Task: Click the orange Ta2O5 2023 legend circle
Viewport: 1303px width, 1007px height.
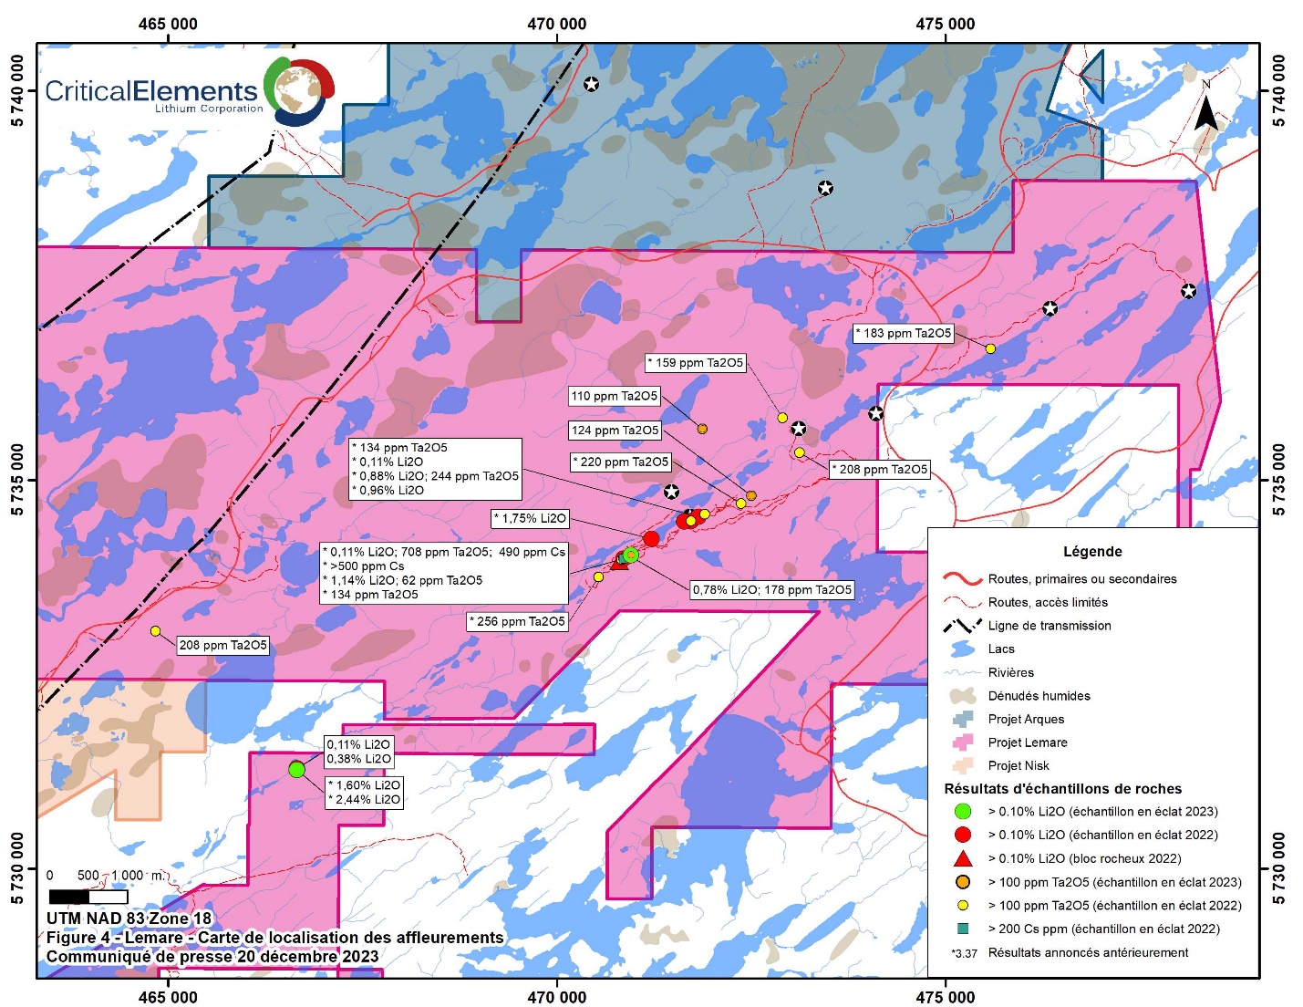Action: (962, 882)
